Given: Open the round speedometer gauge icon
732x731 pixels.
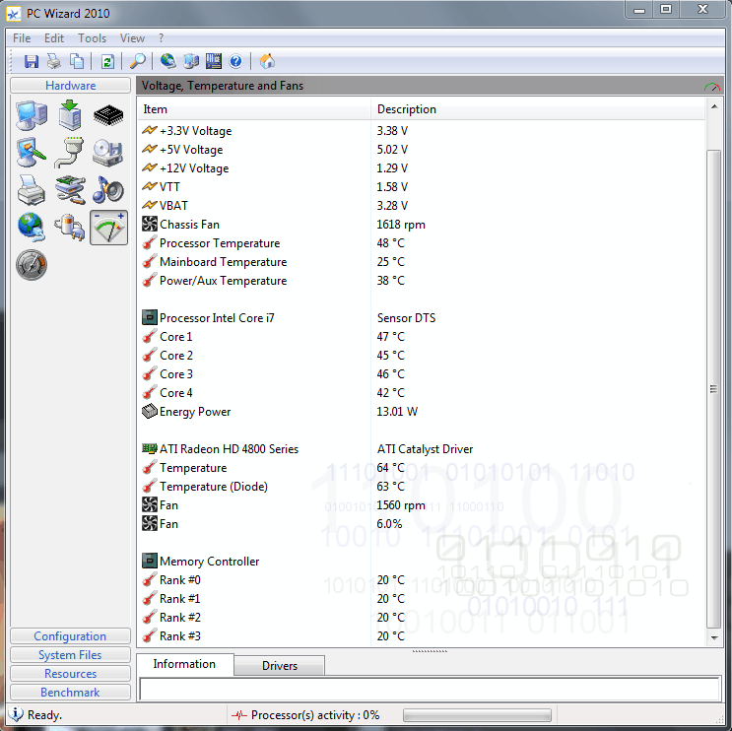Looking at the screenshot, I should coord(32,265).
